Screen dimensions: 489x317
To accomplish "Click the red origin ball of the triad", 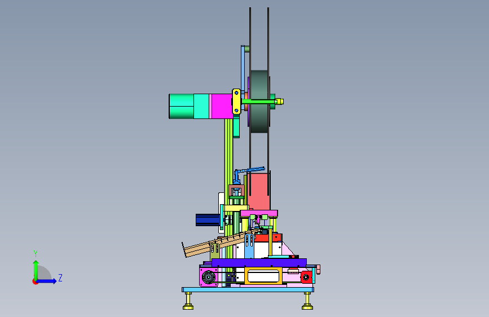I will tap(35, 281).
